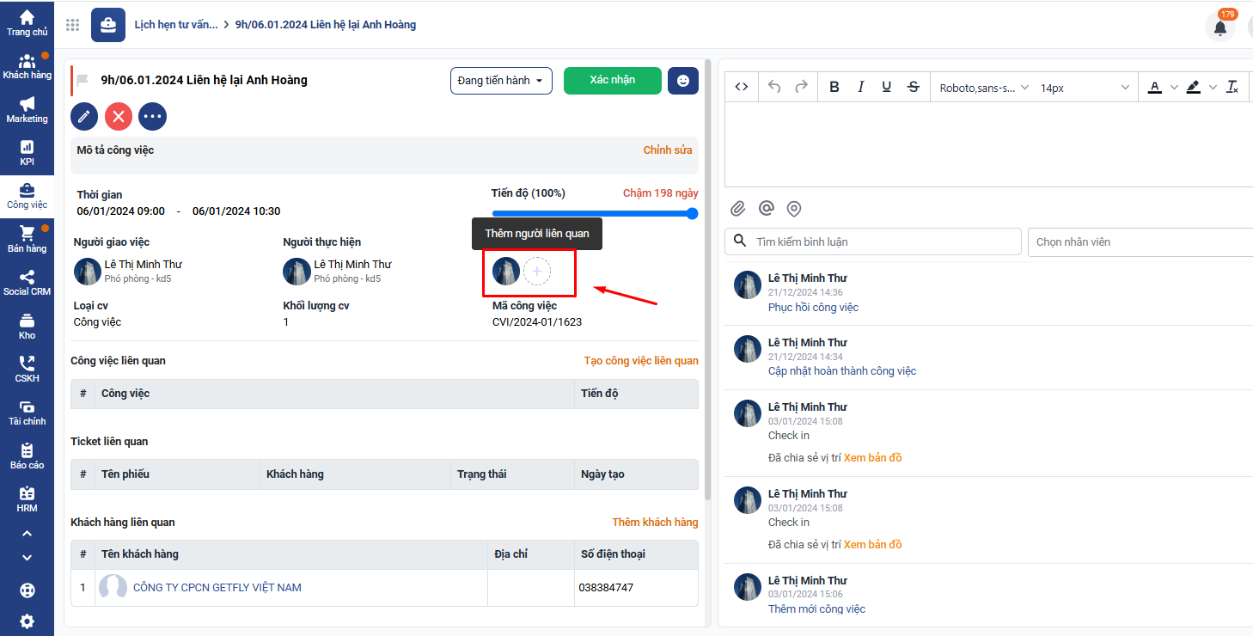Open the Roboto font family dropdown
This screenshot has height=636, width=1253.
(x=983, y=88)
